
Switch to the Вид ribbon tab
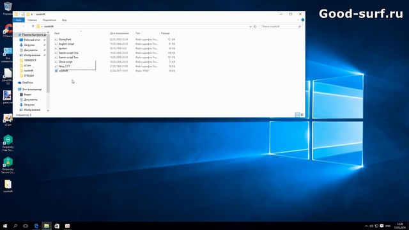(64, 20)
